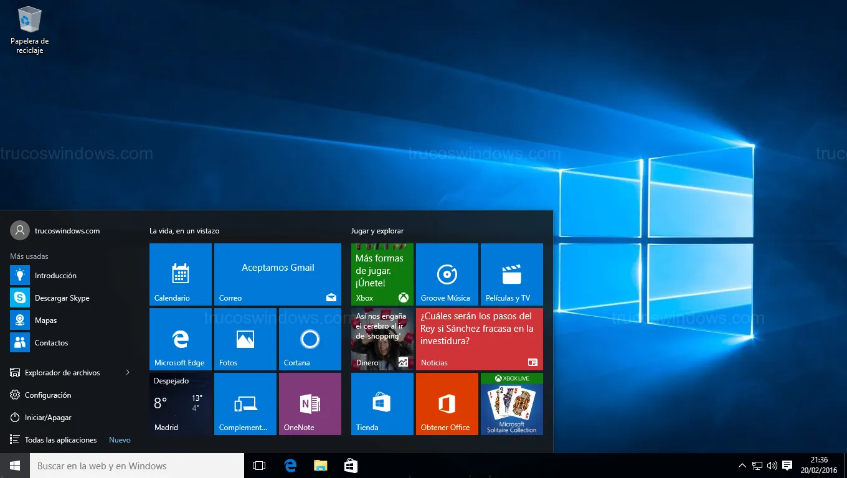The height and width of the screenshot is (478, 847).
Task: Launch Microsoft Edge tile
Action: (x=181, y=339)
